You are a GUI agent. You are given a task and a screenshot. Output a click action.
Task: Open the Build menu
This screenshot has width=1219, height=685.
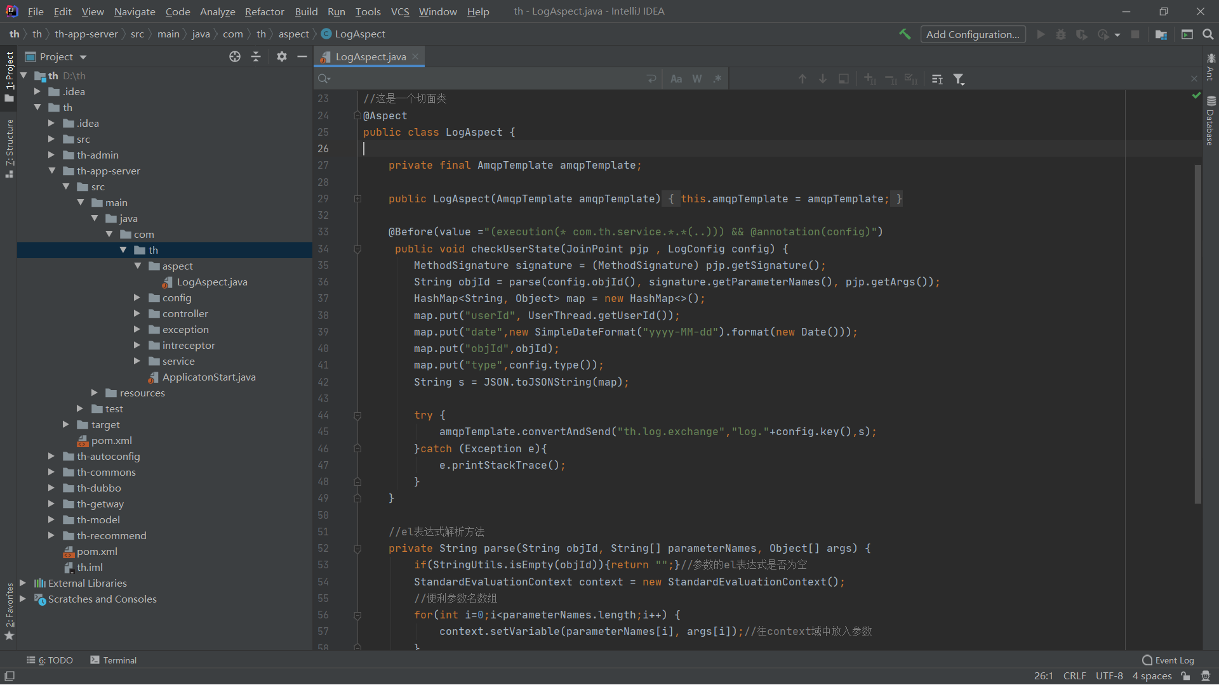coord(305,11)
